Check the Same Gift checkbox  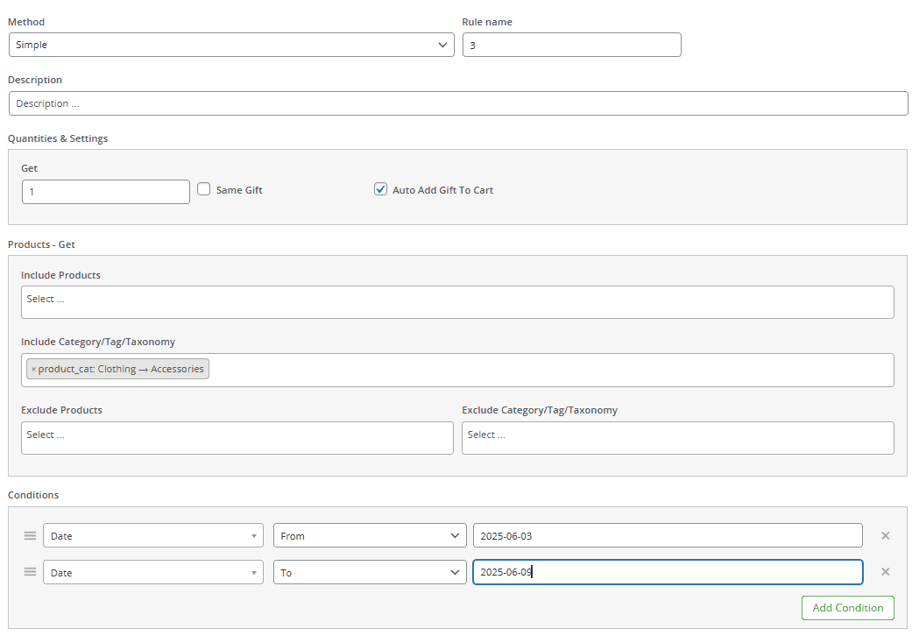(x=202, y=188)
